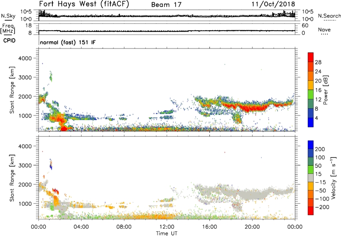Click the "Velocity [m s⁻¹]" colorbar title
The height and width of the screenshot is (236, 341).
(333, 178)
